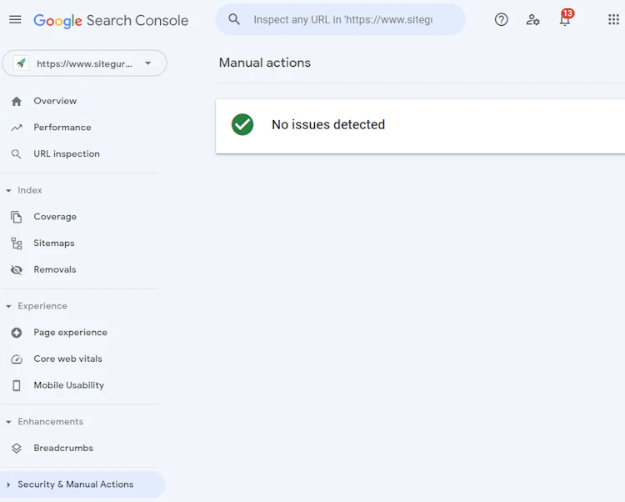625x502 pixels.
Task: Click the Core web vitals gauge icon
Action: pyautogui.click(x=17, y=359)
